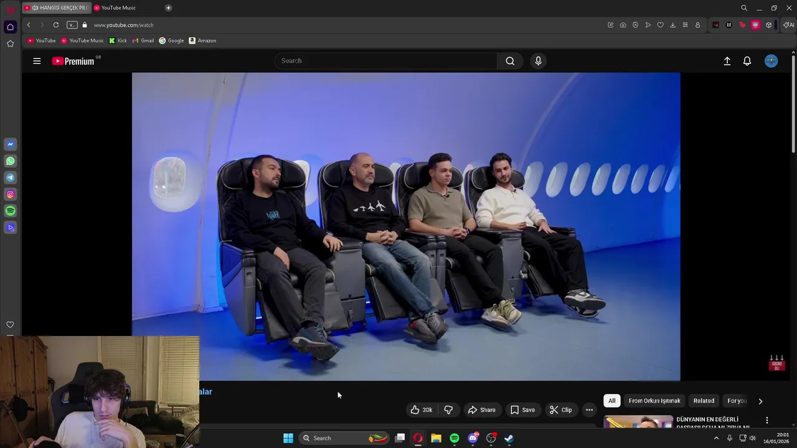Open the YouTube guide hamburger menu

37,61
